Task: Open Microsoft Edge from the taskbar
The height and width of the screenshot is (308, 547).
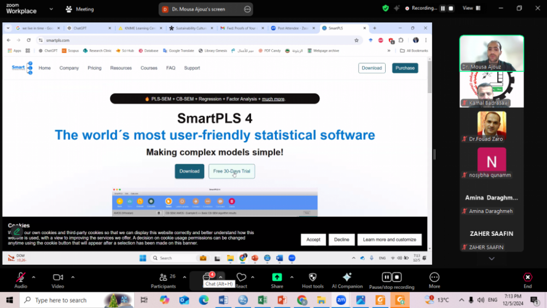Action: (203, 300)
